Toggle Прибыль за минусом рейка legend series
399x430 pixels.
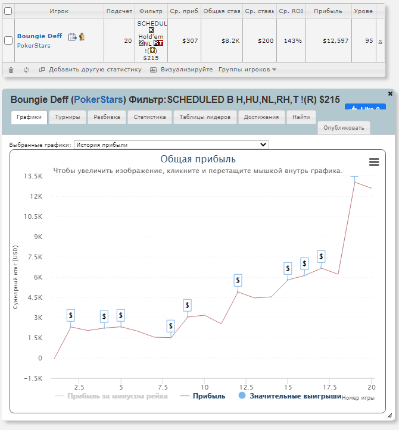click(111, 396)
